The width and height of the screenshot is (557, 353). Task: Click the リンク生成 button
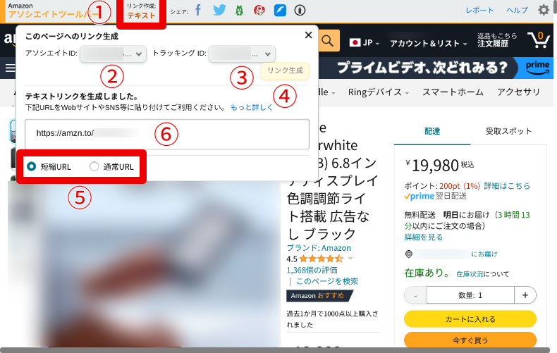click(286, 70)
